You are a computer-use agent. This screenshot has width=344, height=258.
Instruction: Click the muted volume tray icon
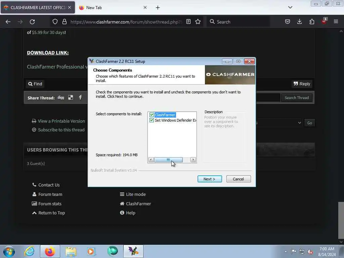[x=310, y=252]
